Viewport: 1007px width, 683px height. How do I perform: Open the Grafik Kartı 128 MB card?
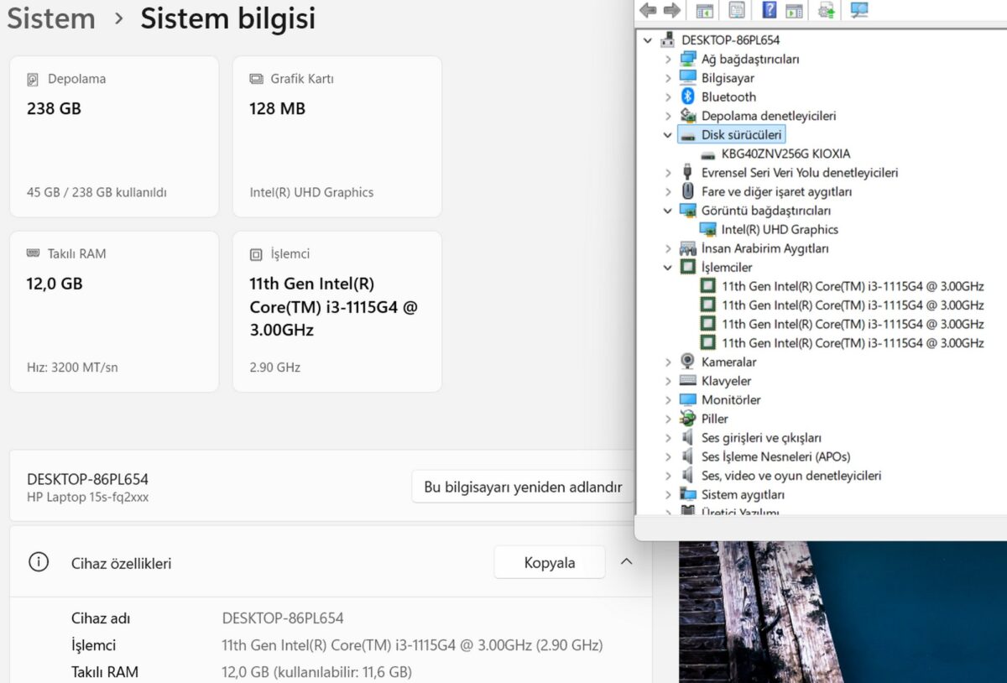[x=337, y=137]
